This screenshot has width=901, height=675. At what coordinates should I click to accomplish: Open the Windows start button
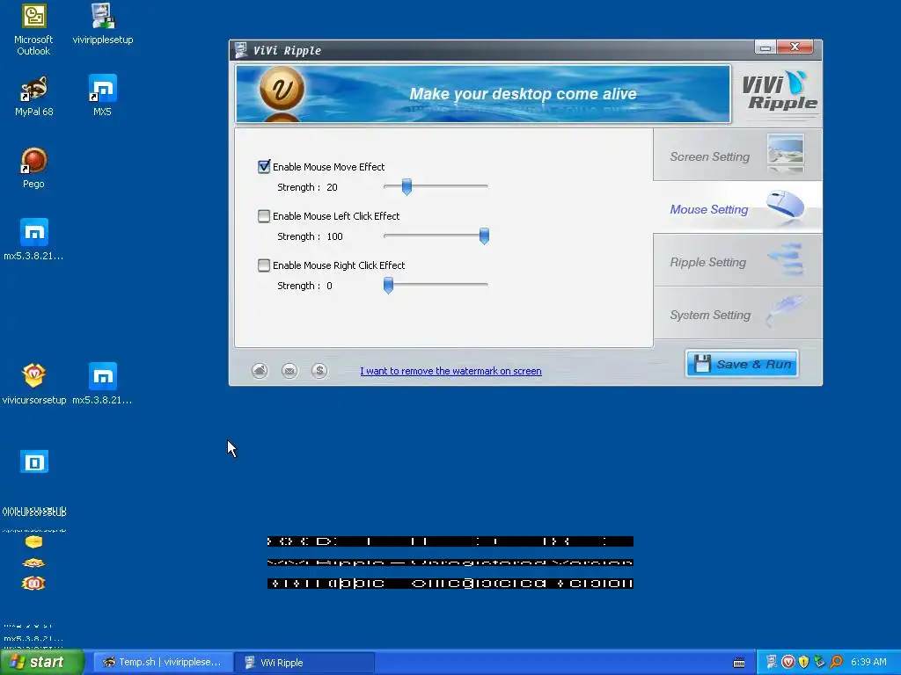(x=42, y=663)
